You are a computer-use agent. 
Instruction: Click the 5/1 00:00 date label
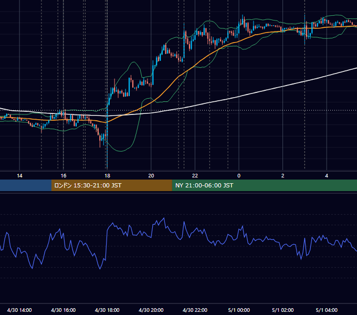click(x=239, y=310)
